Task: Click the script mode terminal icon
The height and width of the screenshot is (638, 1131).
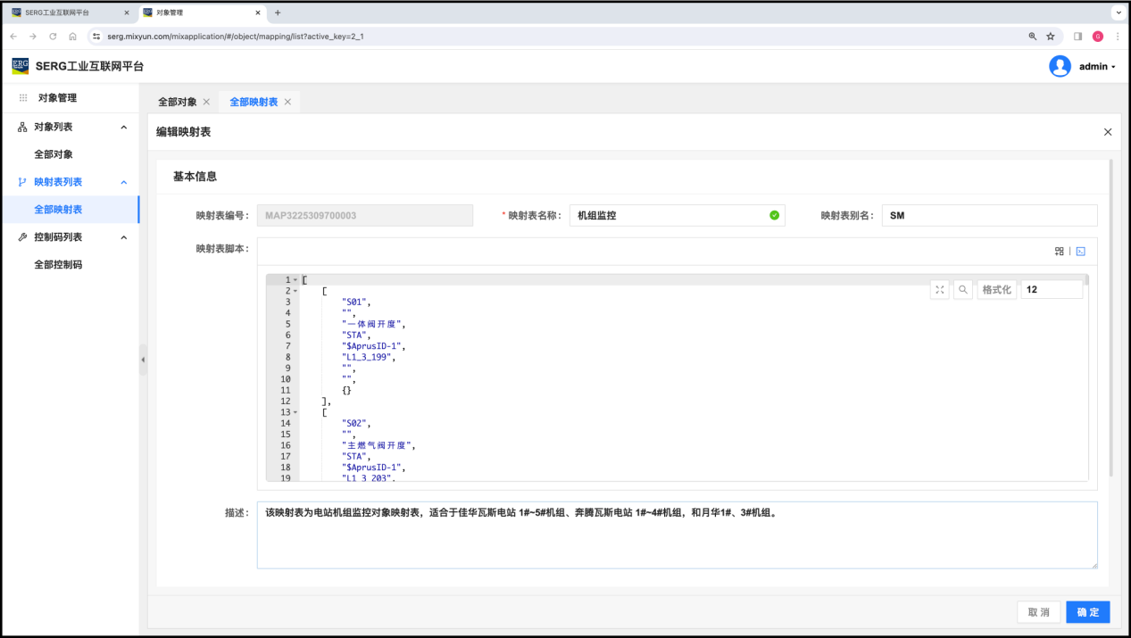Action: [1080, 252]
